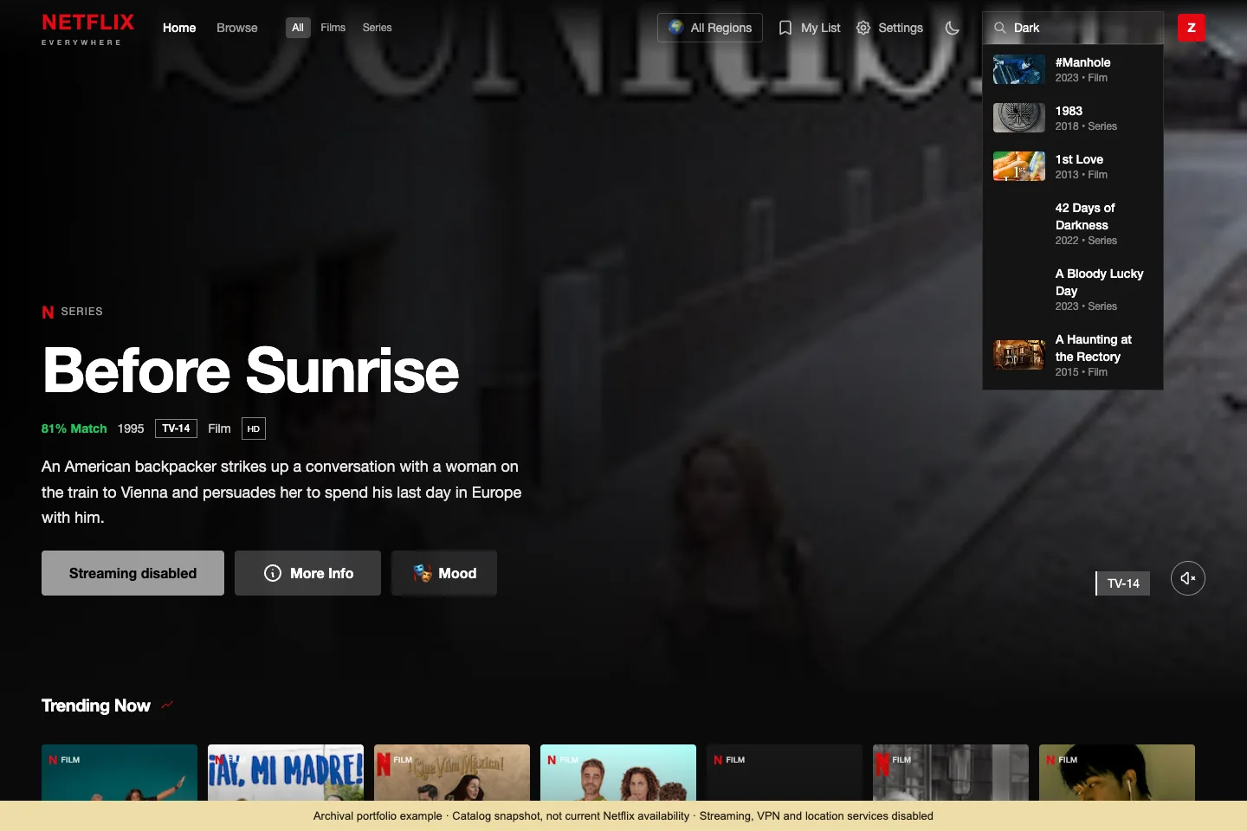Click the Settings gear icon

[863, 28]
